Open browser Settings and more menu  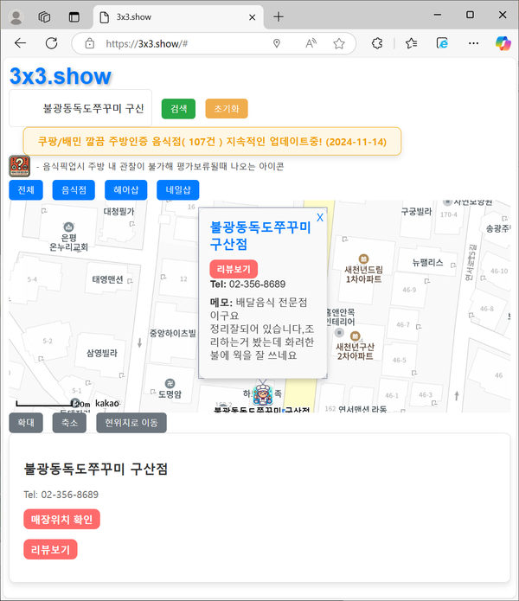(x=473, y=43)
